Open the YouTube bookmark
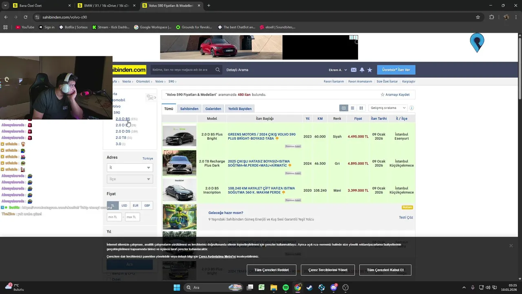The width and height of the screenshot is (522, 294). pos(25,27)
